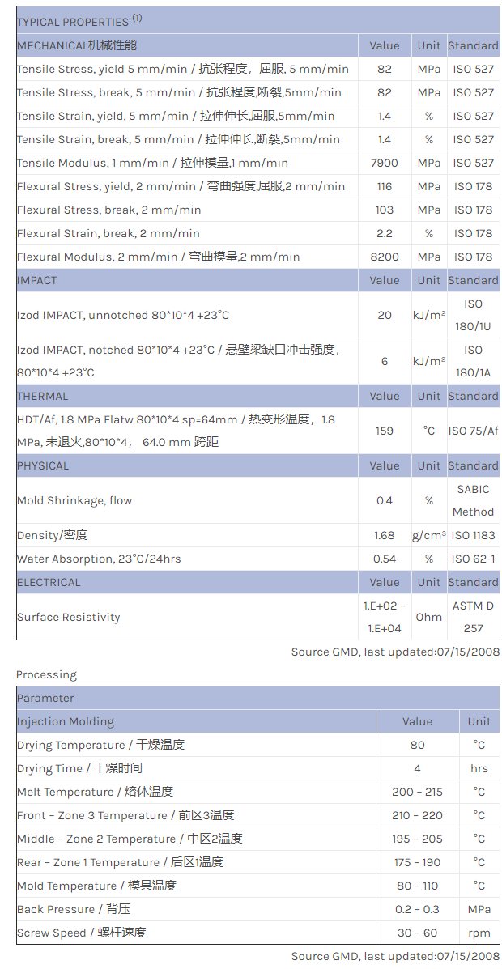502x969 pixels.
Task: Click the IMPACT section header
Action: [37, 280]
